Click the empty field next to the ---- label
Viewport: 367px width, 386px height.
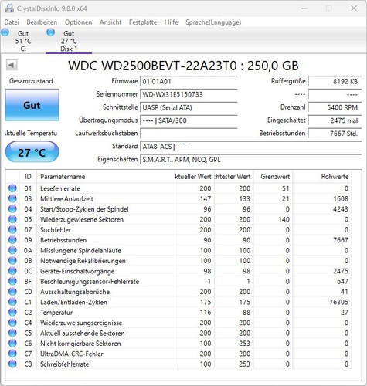[x=335, y=94]
